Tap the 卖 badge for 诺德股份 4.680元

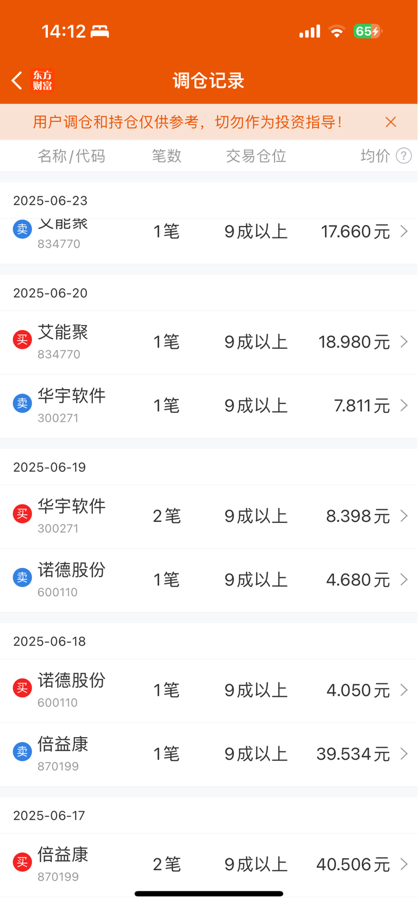[x=22, y=577]
